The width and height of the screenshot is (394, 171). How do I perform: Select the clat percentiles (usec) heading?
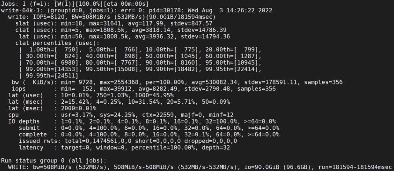tap(58, 43)
